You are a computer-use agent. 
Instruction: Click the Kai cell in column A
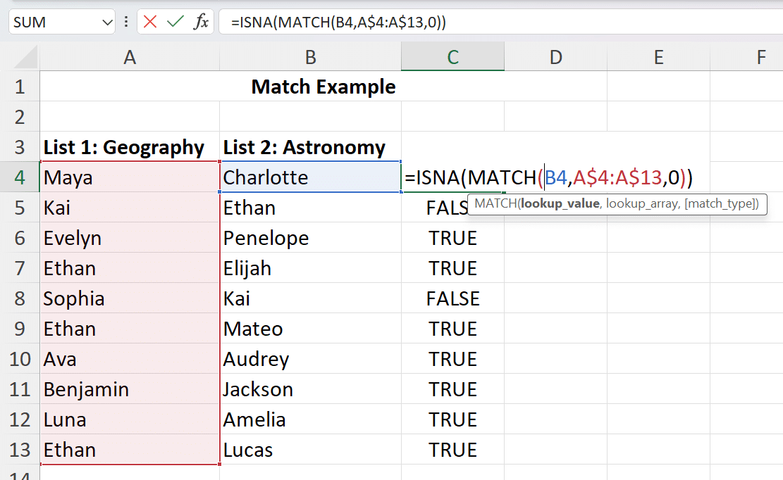pyautogui.click(x=130, y=208)
